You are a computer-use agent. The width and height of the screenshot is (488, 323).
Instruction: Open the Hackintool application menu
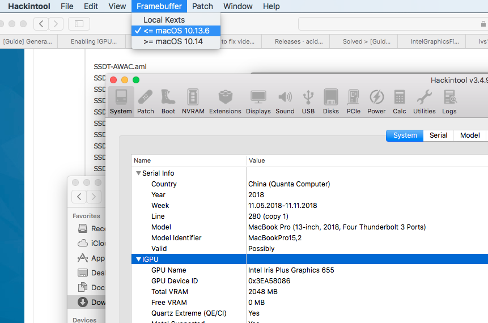(x=29, y=6)
